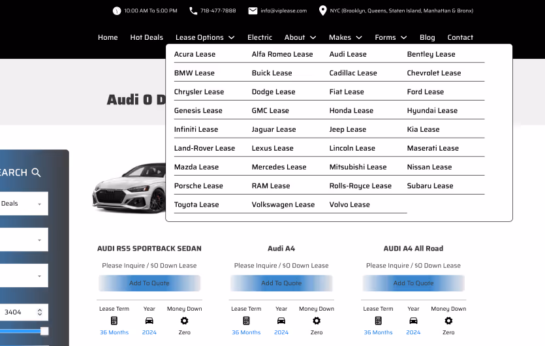Open the third dropdown in search panel

tap(23, 275)
